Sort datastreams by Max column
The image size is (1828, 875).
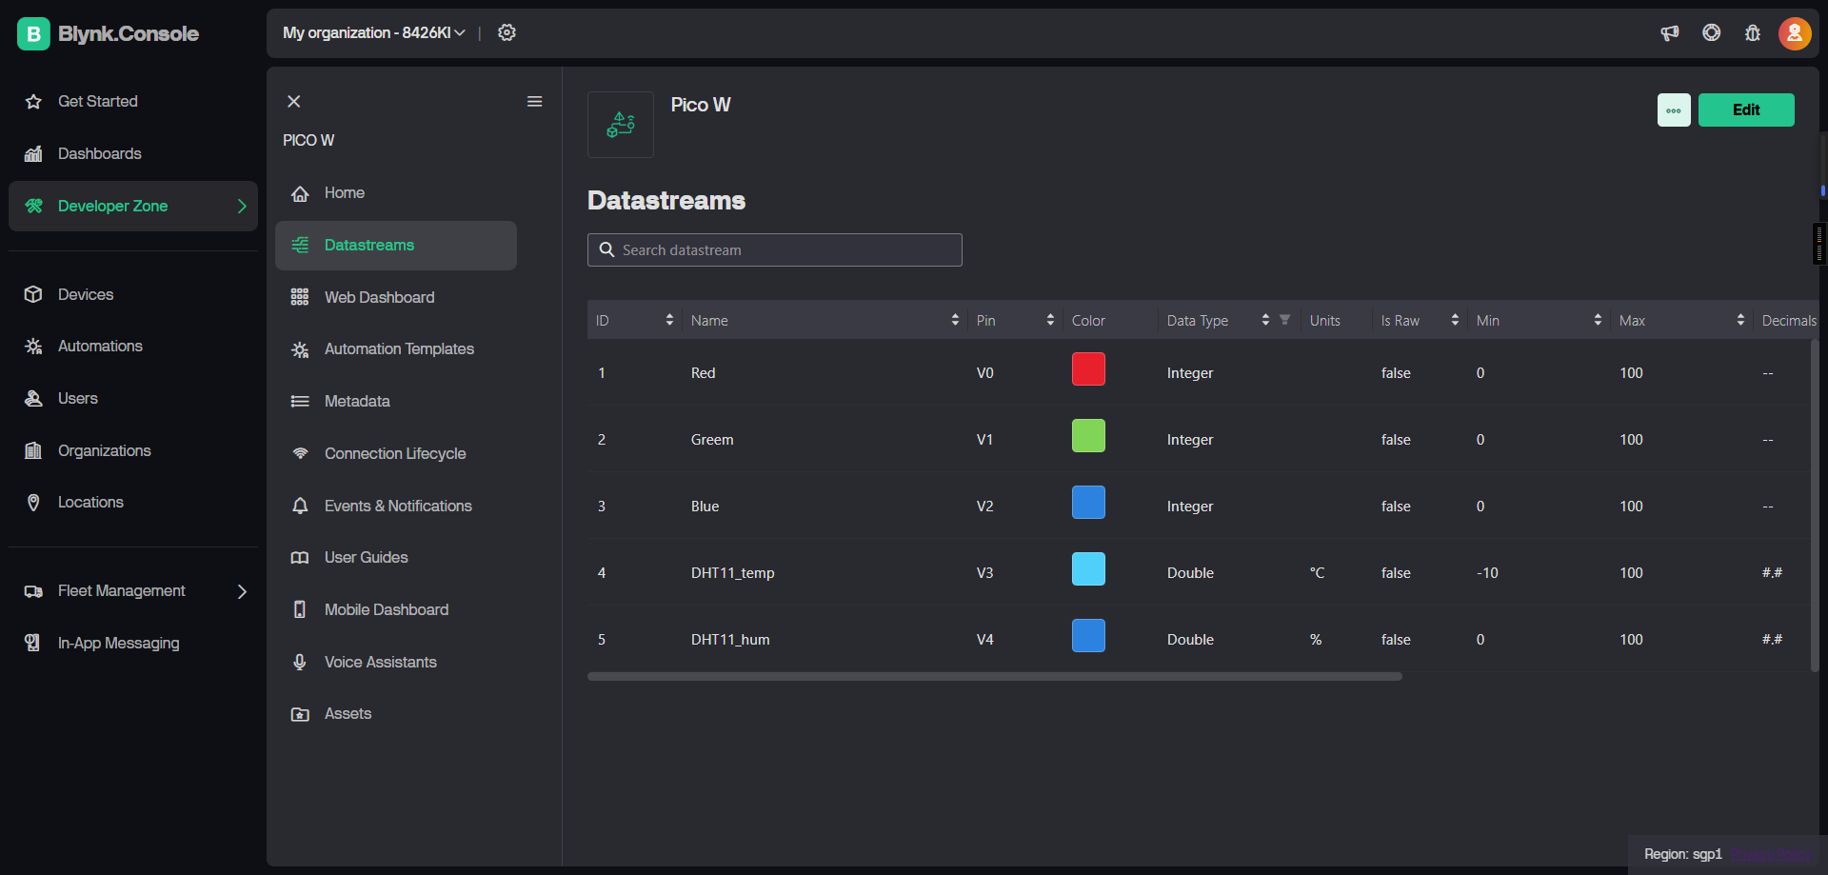coord(1740,320)
